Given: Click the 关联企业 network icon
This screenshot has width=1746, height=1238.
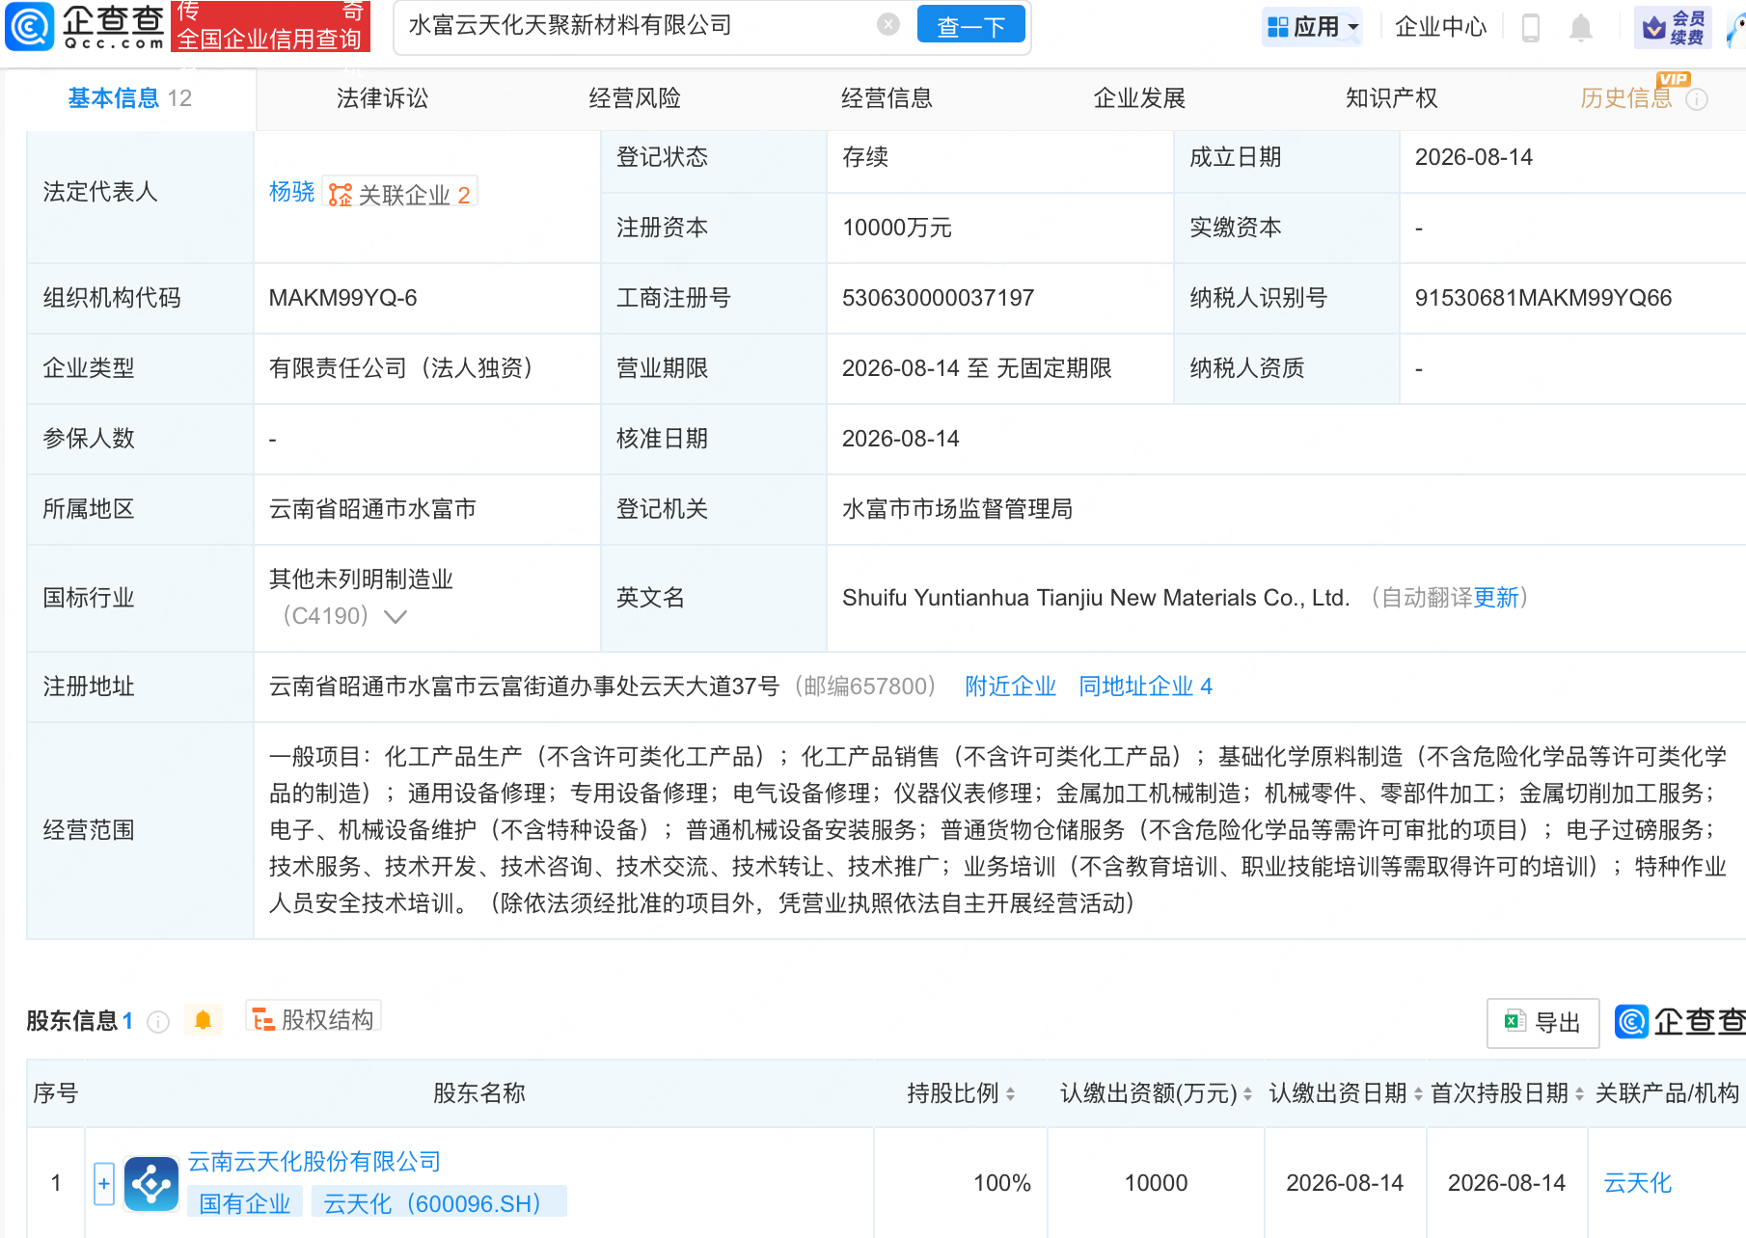Looking at the screenshot, I should pyautogui.click(x=340, y=195).
